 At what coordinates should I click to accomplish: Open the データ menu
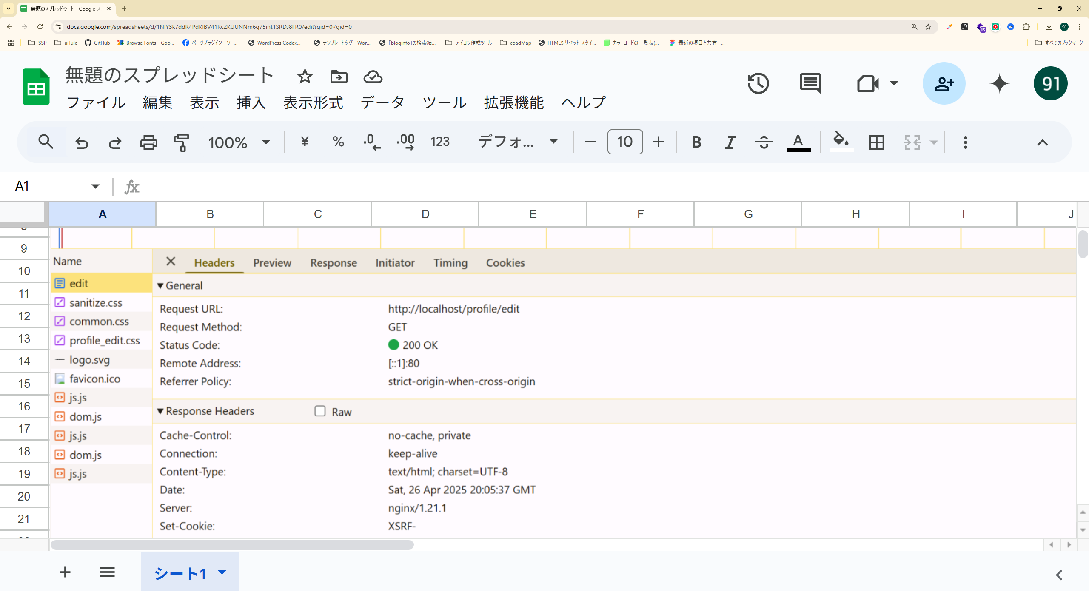point(382,102)
